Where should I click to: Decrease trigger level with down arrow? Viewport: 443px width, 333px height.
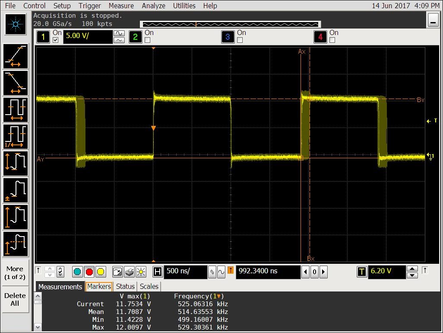(412, 275)
